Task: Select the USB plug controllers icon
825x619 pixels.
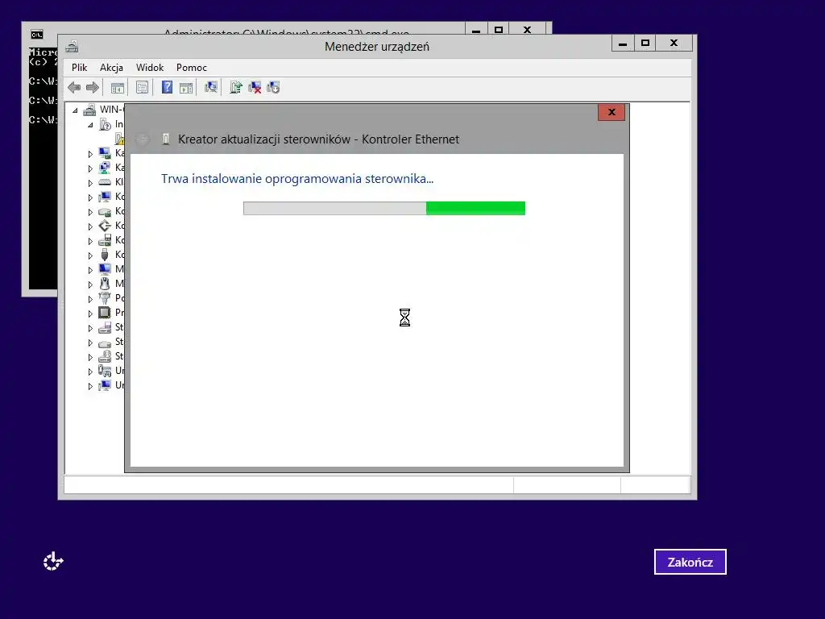Action: tap(105, 255)
